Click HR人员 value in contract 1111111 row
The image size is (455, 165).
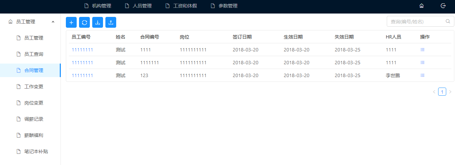391,63
